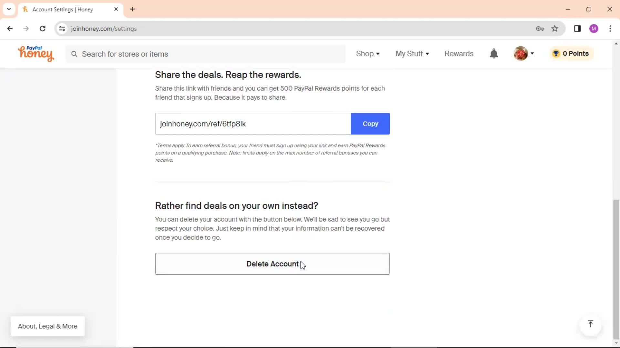Click the back navigation arrow icon
This screenshot has height=348, width=620.
coord(10,28)
